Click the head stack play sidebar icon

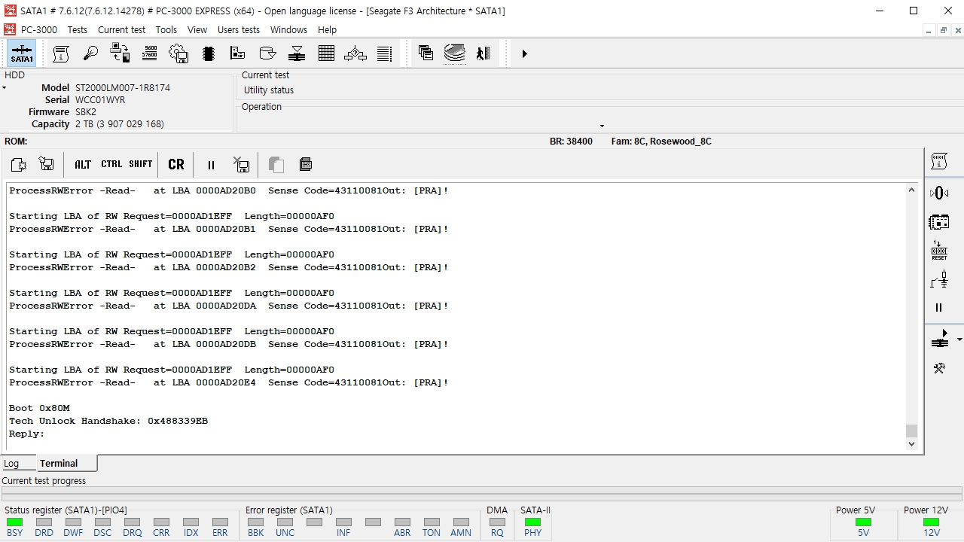[x=940, y=339]
